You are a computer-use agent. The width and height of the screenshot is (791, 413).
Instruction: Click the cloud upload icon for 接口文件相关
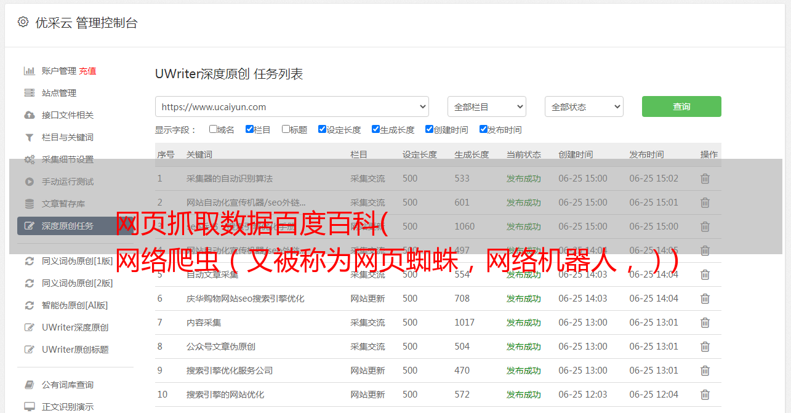pos(29,115)
